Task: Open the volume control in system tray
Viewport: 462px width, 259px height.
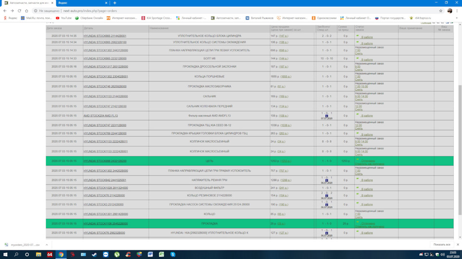Action: [442, 254]
